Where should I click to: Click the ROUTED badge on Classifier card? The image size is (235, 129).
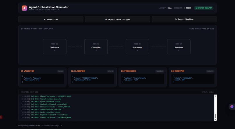point(111,71)
